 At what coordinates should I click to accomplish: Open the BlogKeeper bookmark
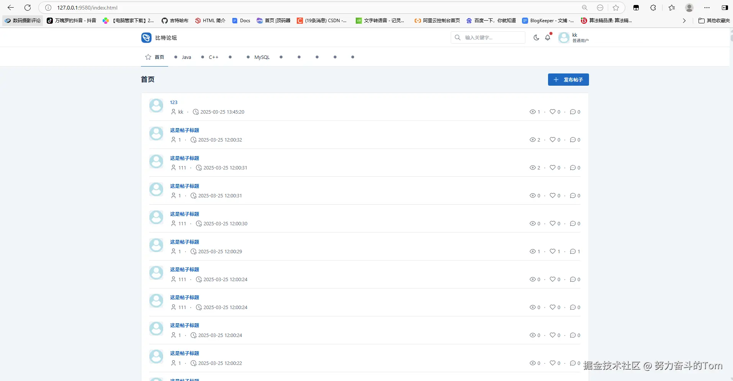click(548, 21)
